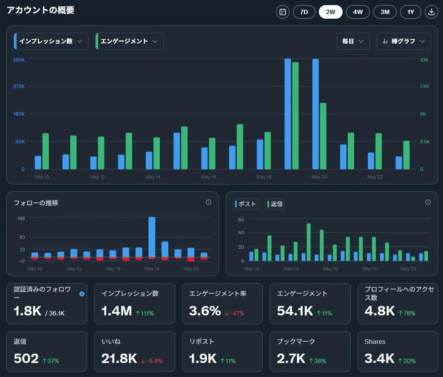Select the 7D time range tab

[304, 12]
